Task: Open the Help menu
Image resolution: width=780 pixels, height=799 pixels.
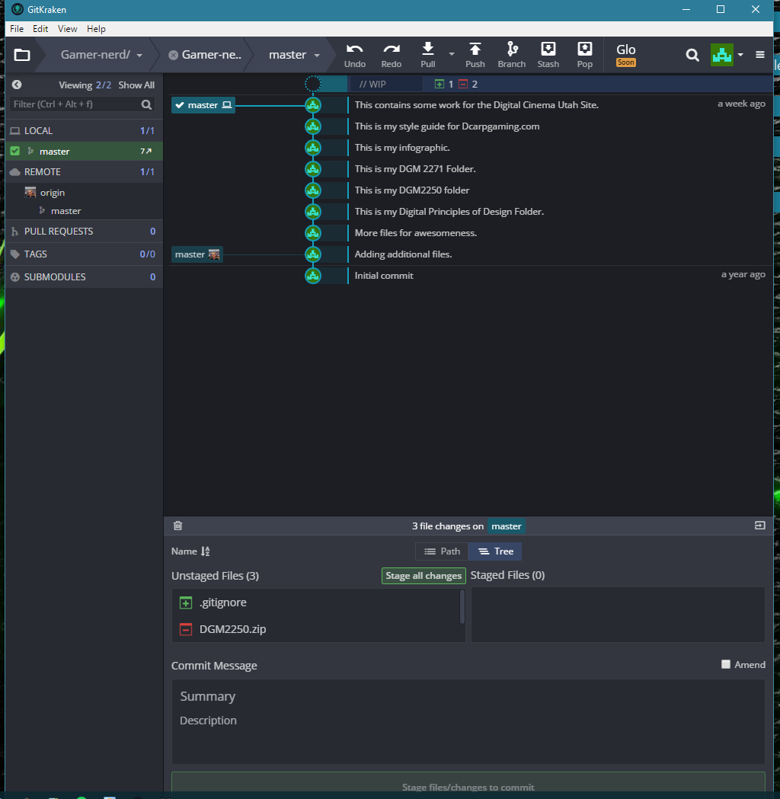Action: (96, 28)
